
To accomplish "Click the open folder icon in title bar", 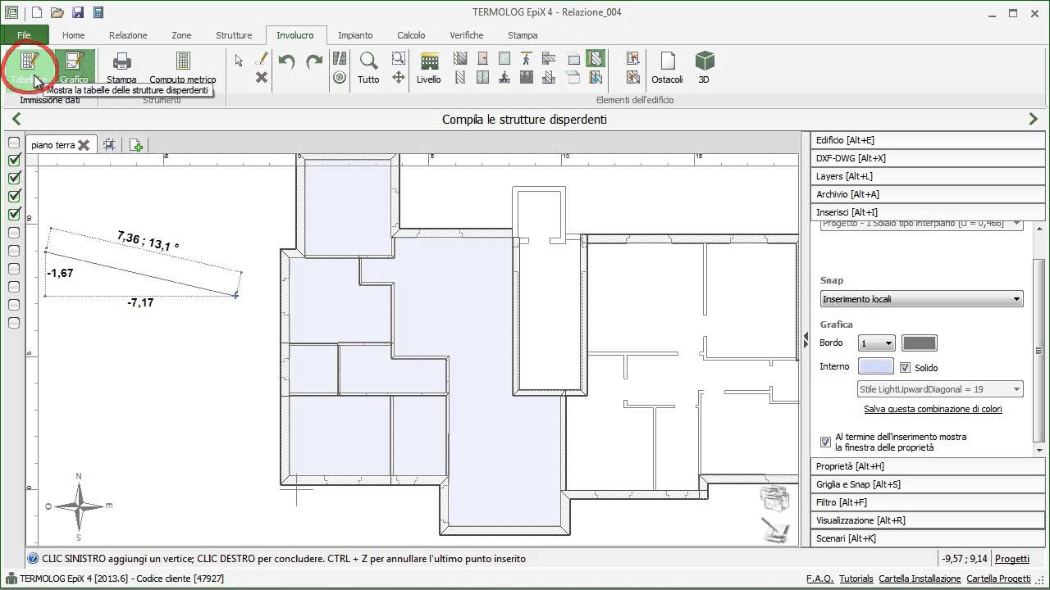I will click(57, 12).
